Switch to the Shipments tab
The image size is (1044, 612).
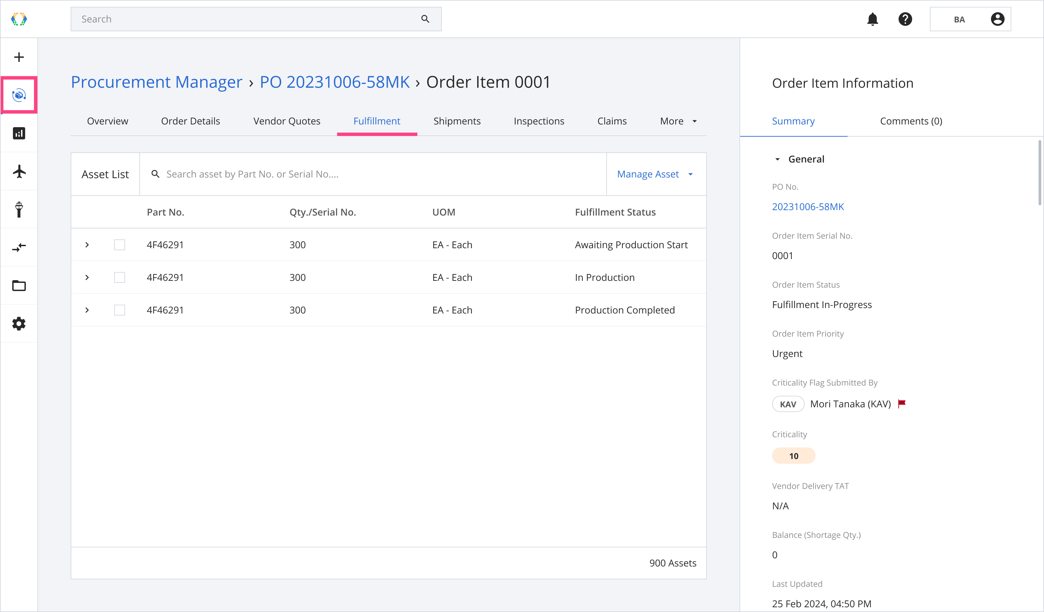(x=457, y=121)
